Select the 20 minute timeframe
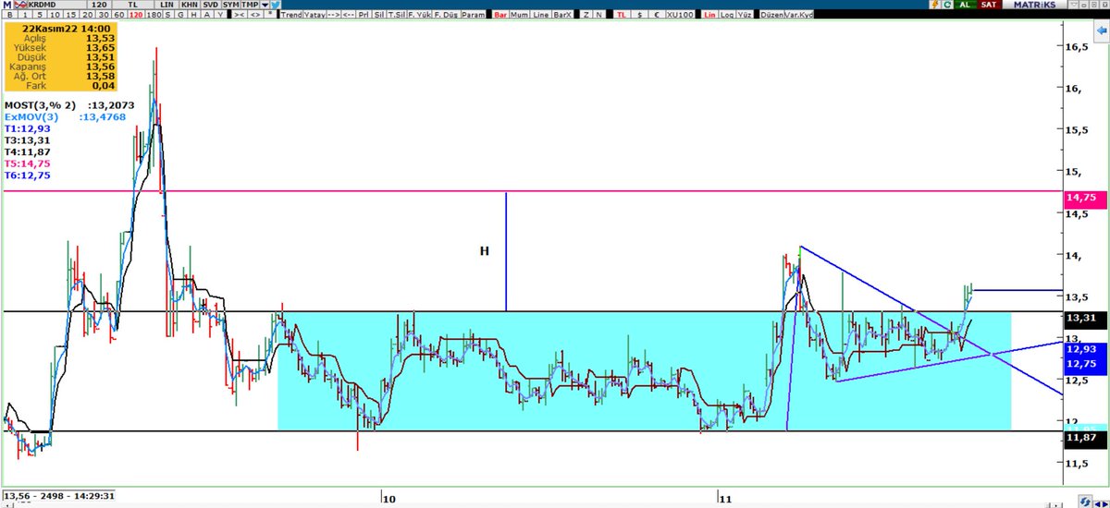The image size is (1110, 508). [x=87, y=16]
